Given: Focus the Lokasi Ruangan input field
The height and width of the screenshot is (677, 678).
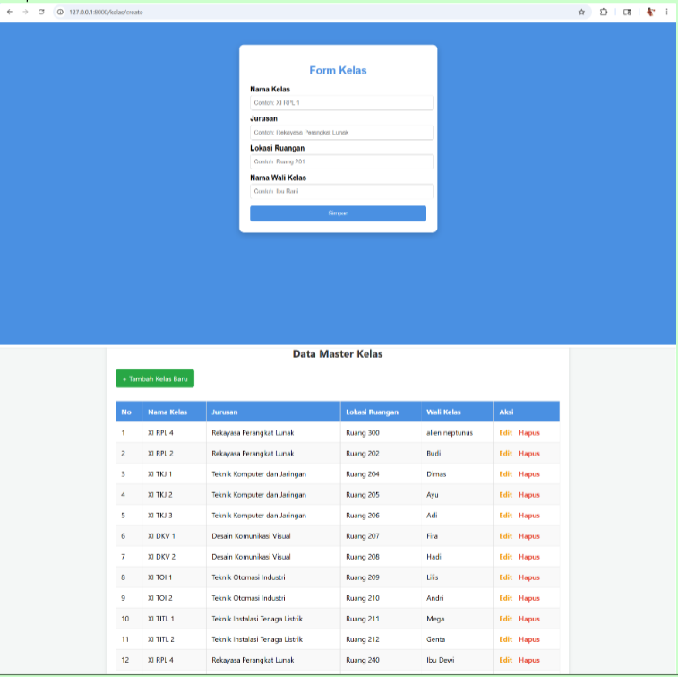Looking at the screenshot, I should tap(341, 162).
